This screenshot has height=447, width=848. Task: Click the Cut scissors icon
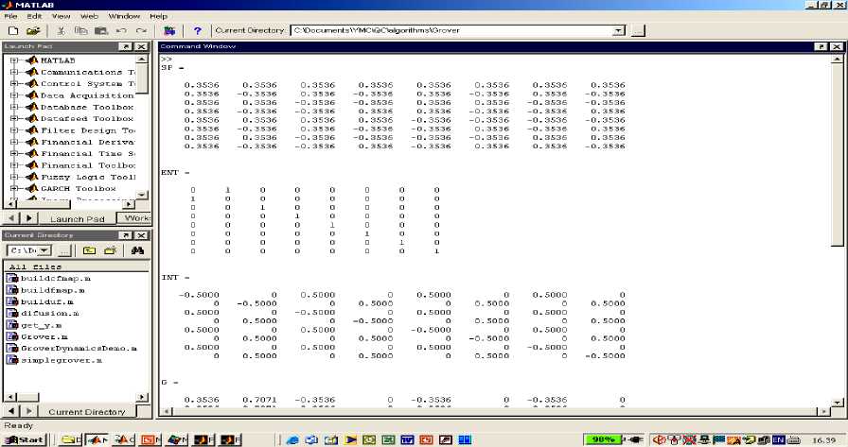click(x=62, y=31)
